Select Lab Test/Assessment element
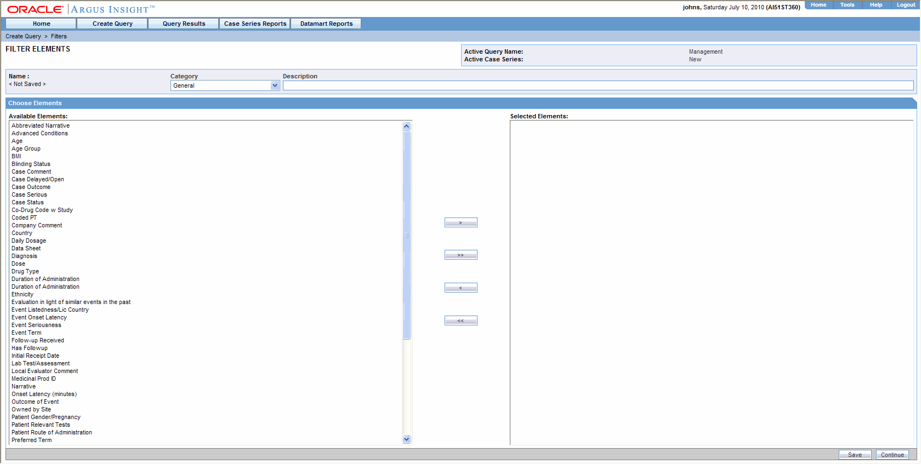Screen dimensions: 921x464 point(41,363)
